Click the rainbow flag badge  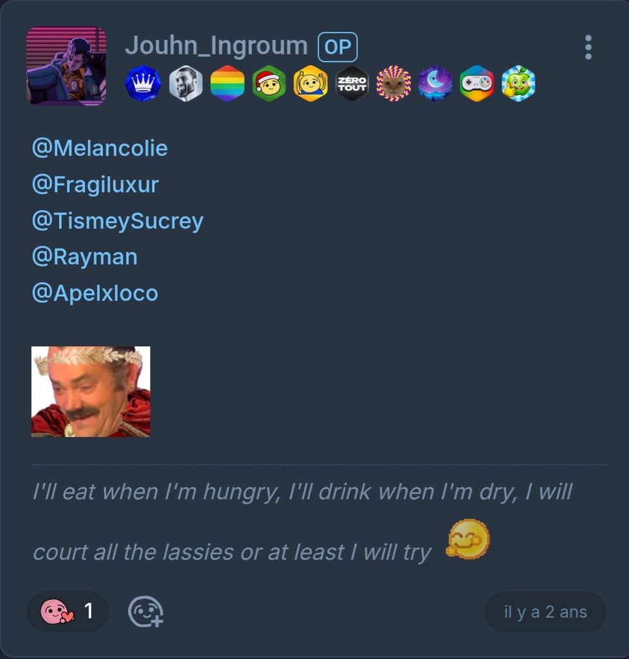pos(228,84)
